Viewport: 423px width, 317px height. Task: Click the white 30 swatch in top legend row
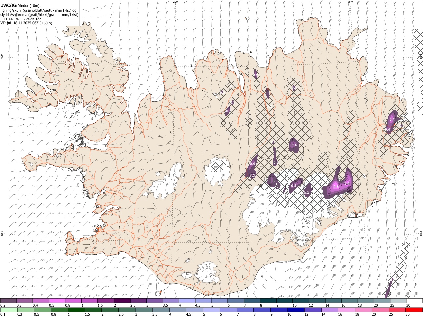click(414, 301)
